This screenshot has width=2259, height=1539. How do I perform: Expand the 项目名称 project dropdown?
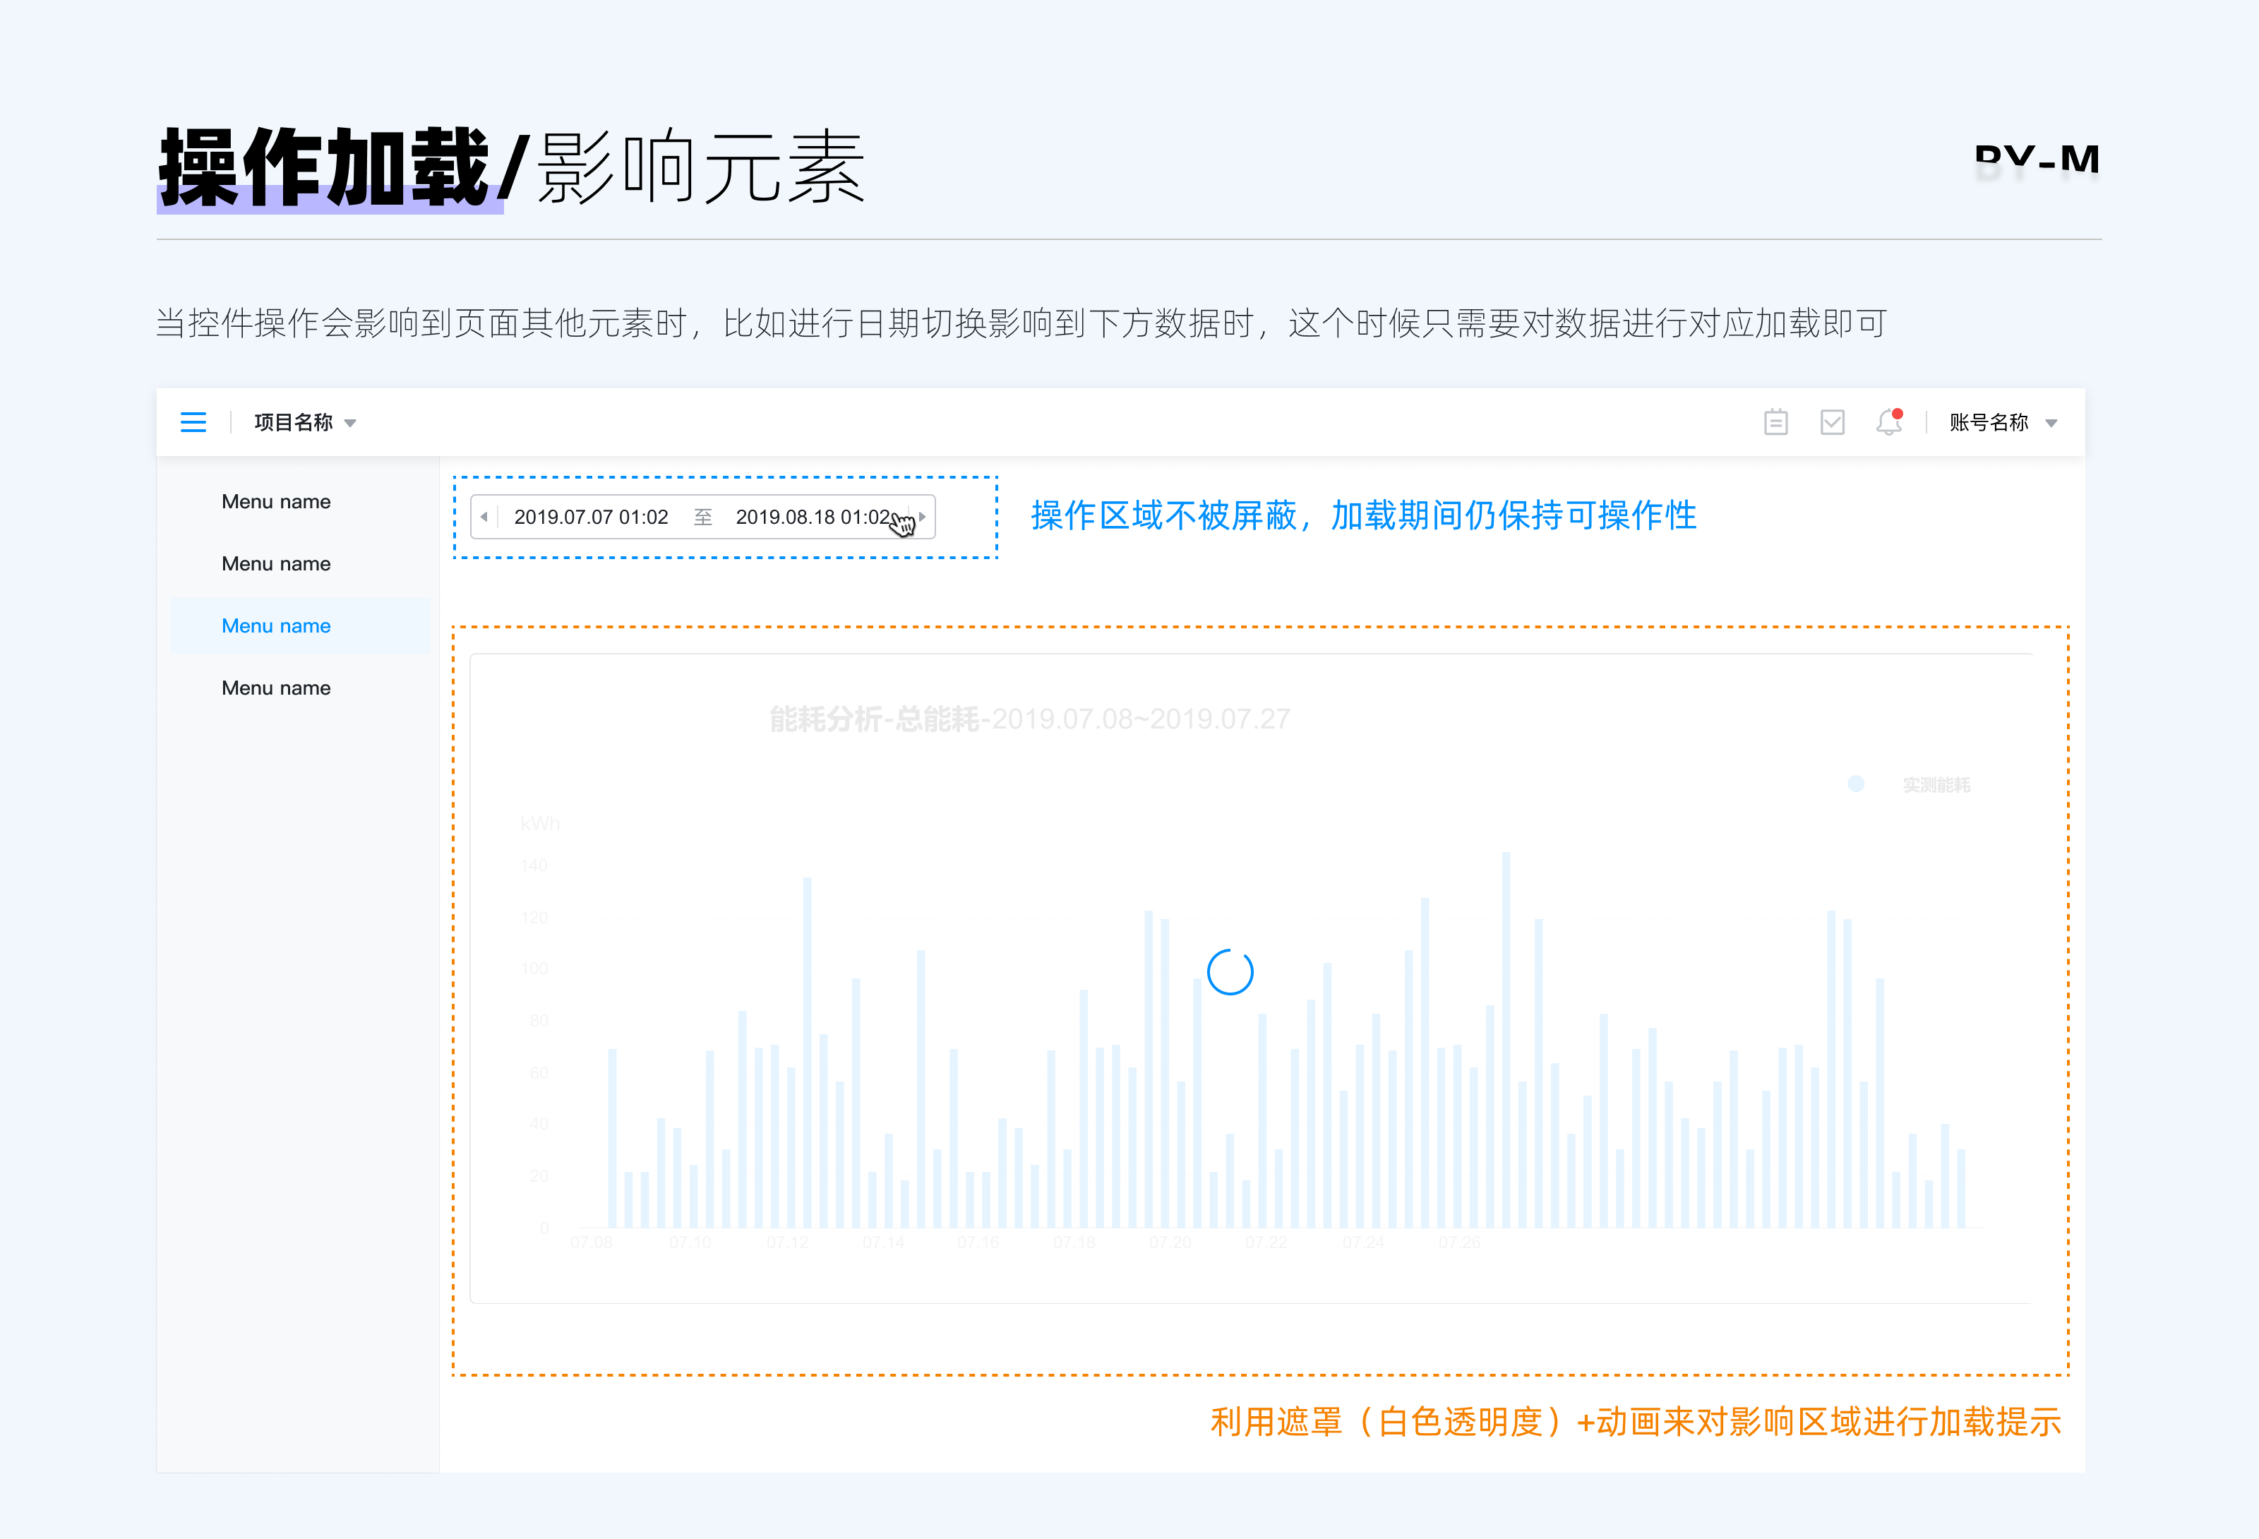304,422
